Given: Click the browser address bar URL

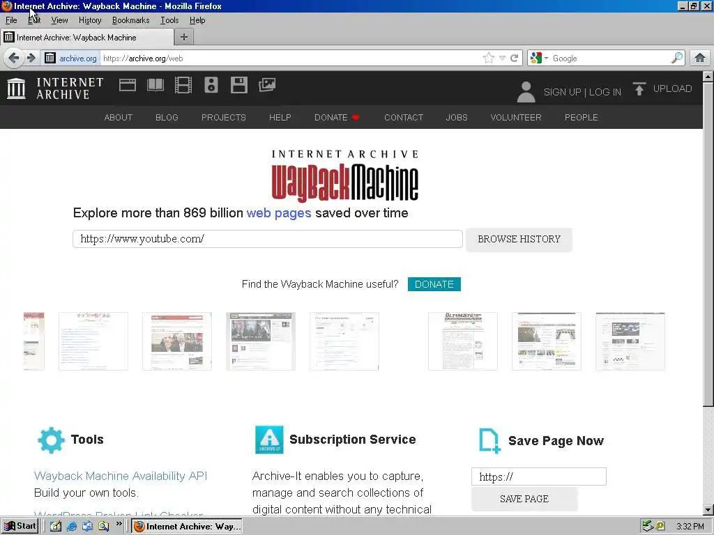Looking at the screenshot, I should point(291,59).
